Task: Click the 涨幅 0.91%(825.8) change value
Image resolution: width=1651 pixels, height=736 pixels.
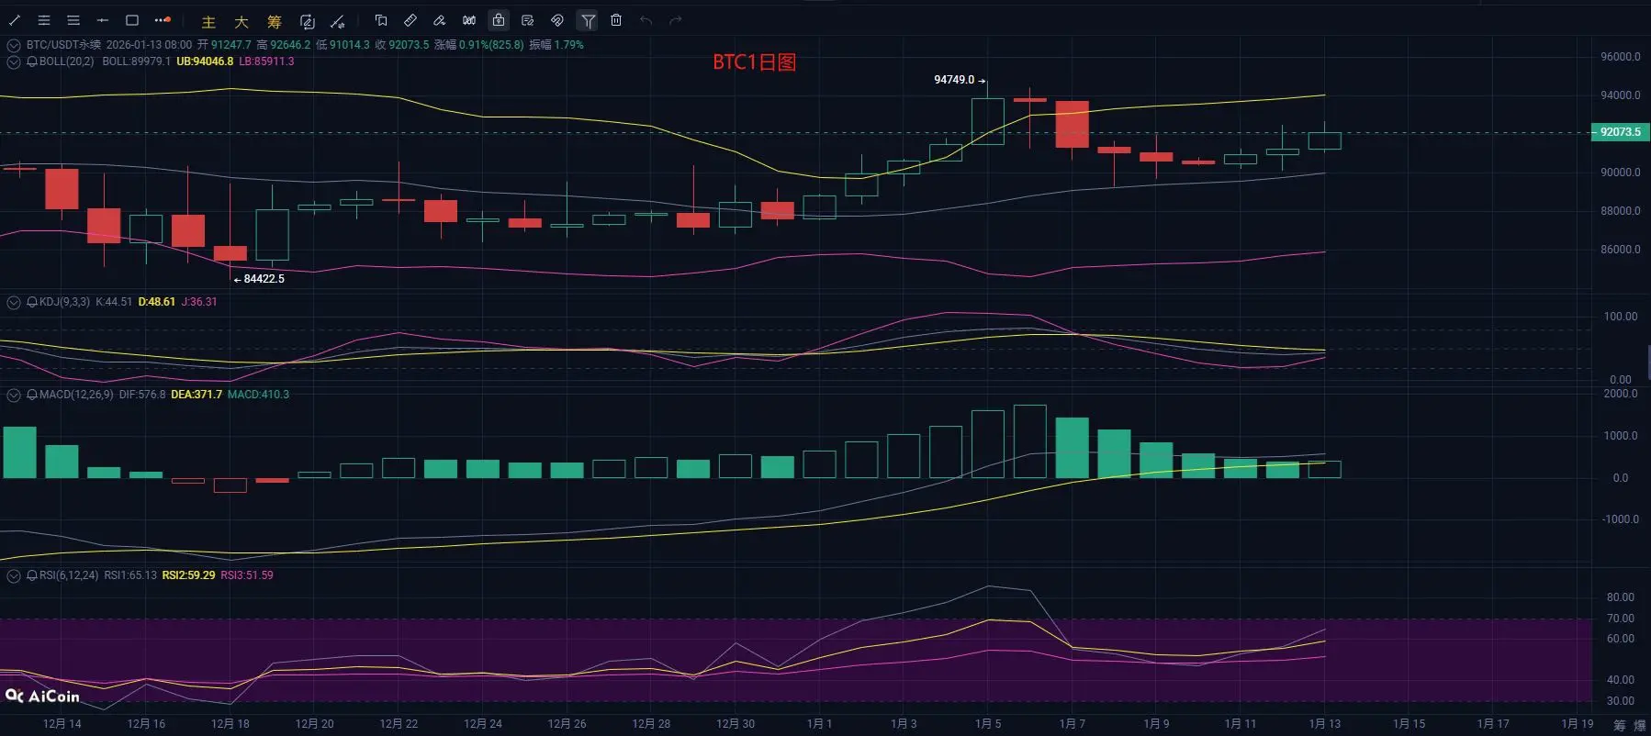Action: 479,45
